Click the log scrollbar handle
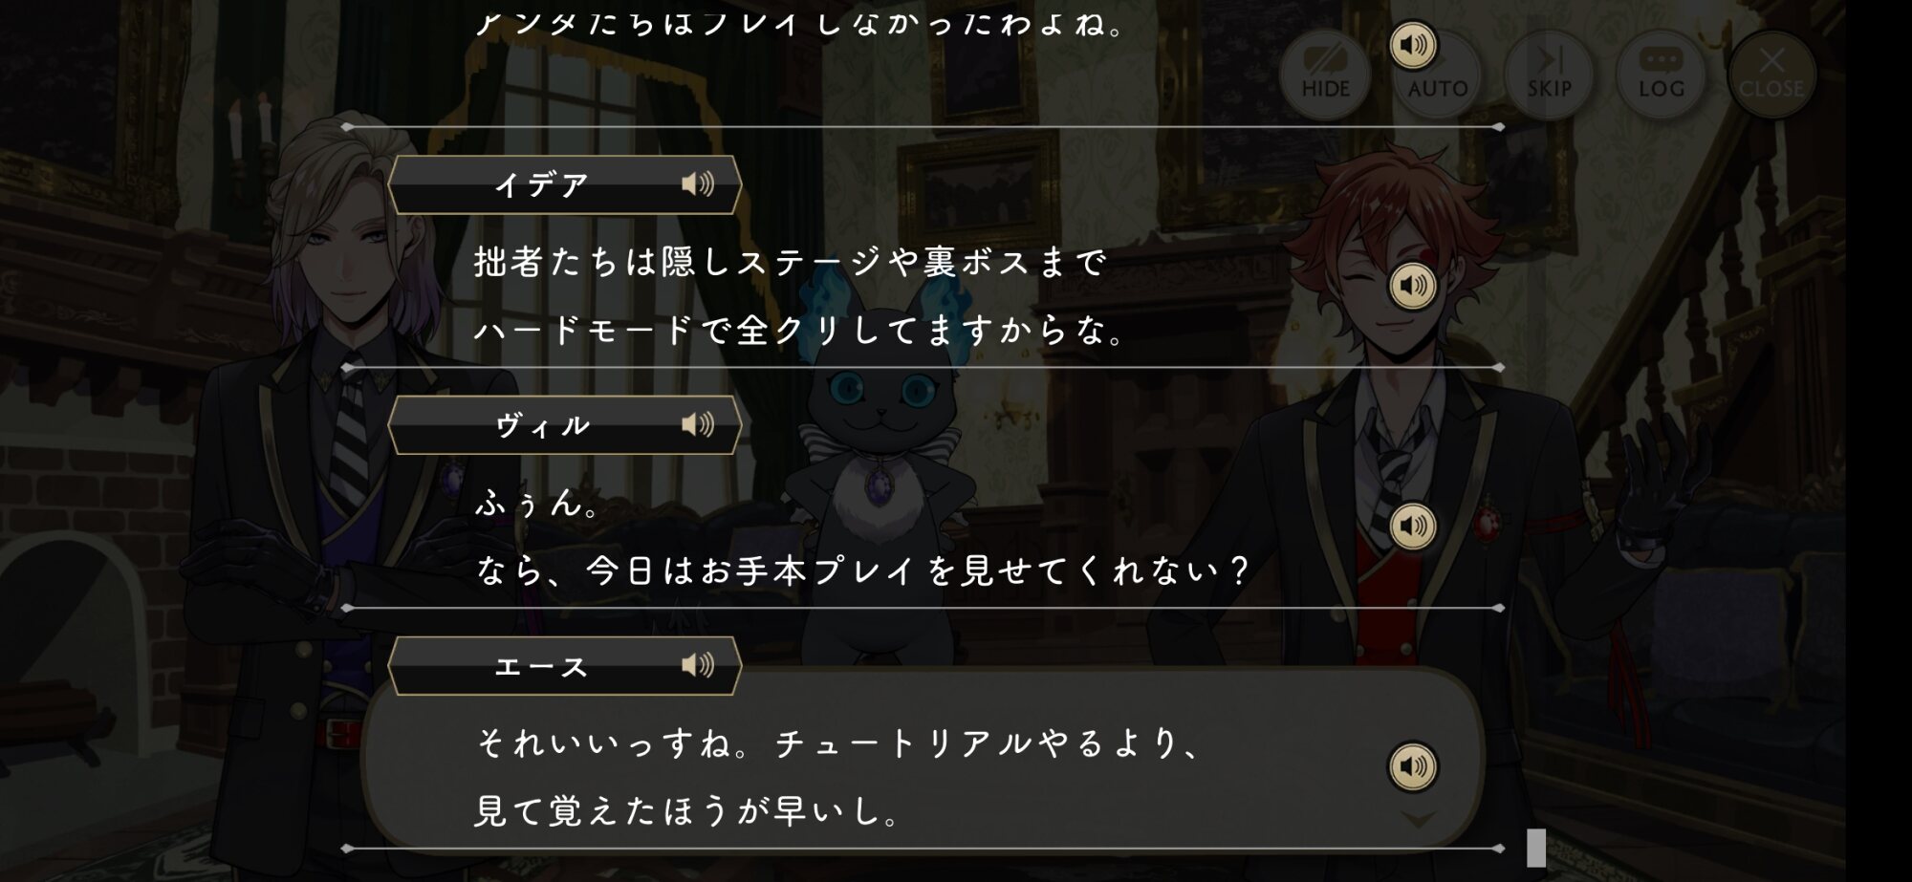Viewport: 1912px width, 882px height. click(x=1536, y=848)
